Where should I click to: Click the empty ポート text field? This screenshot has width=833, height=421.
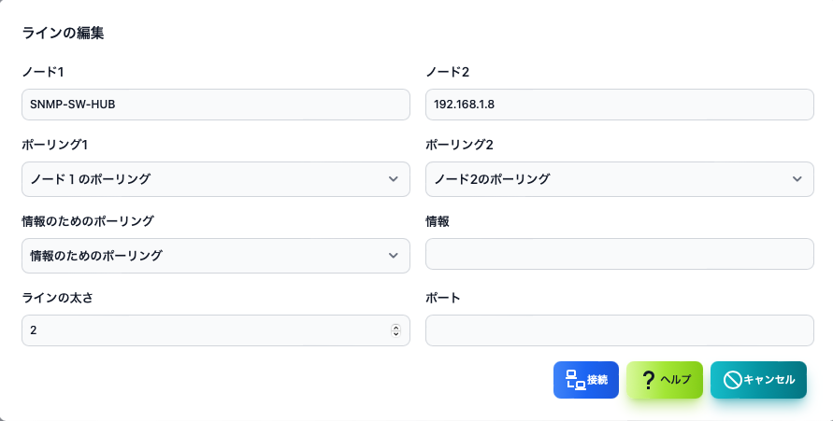[x=620, y=330]
